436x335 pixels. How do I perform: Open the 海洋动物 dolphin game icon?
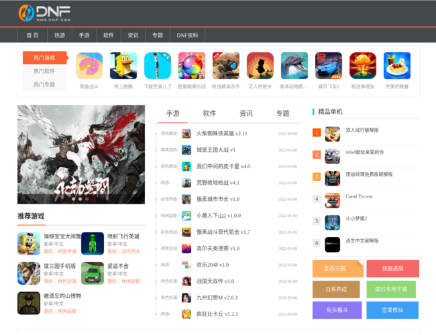point(294,66)
